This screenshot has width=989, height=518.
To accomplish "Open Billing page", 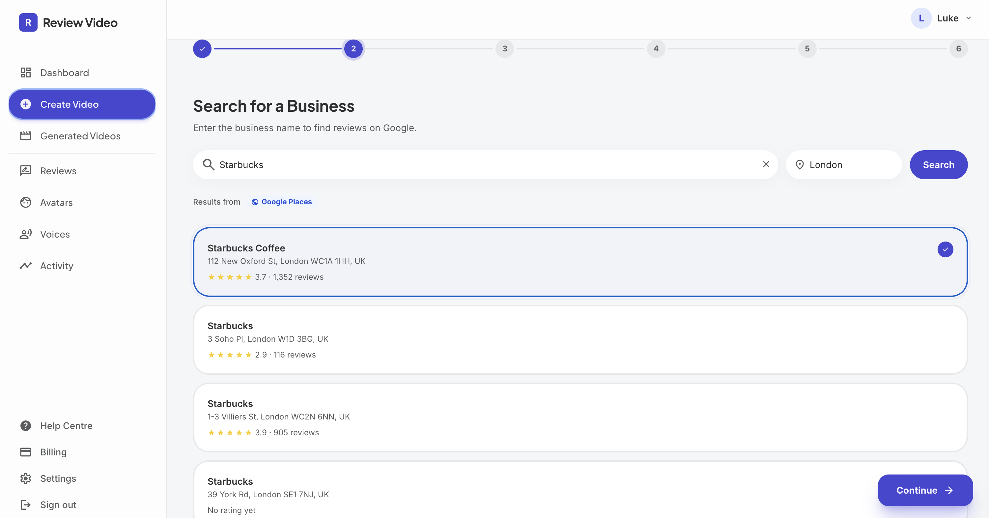I will click(82, 452).
